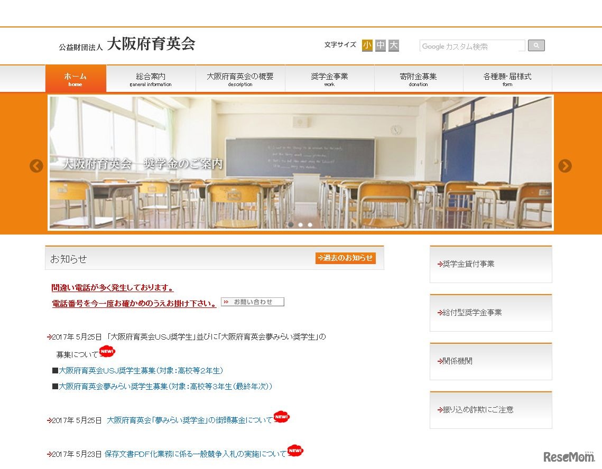This screenshot has height=469, width=602.
Task: Select the second carousel dot
Action: point(300,224)
